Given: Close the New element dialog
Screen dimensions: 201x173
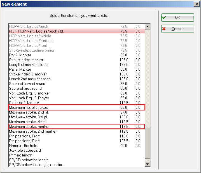Looking at the screenshot, I should [x=197, y=4].
